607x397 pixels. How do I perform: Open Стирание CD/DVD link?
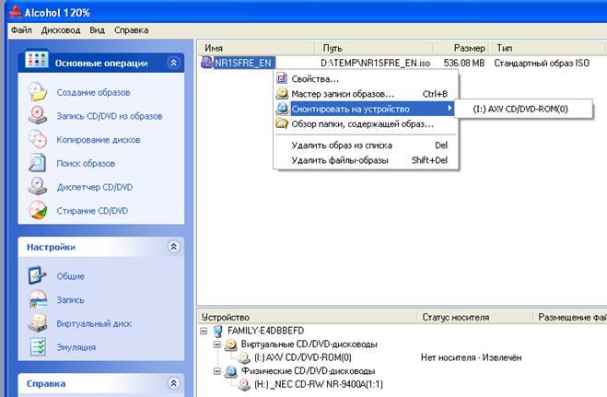click(92, 211)
